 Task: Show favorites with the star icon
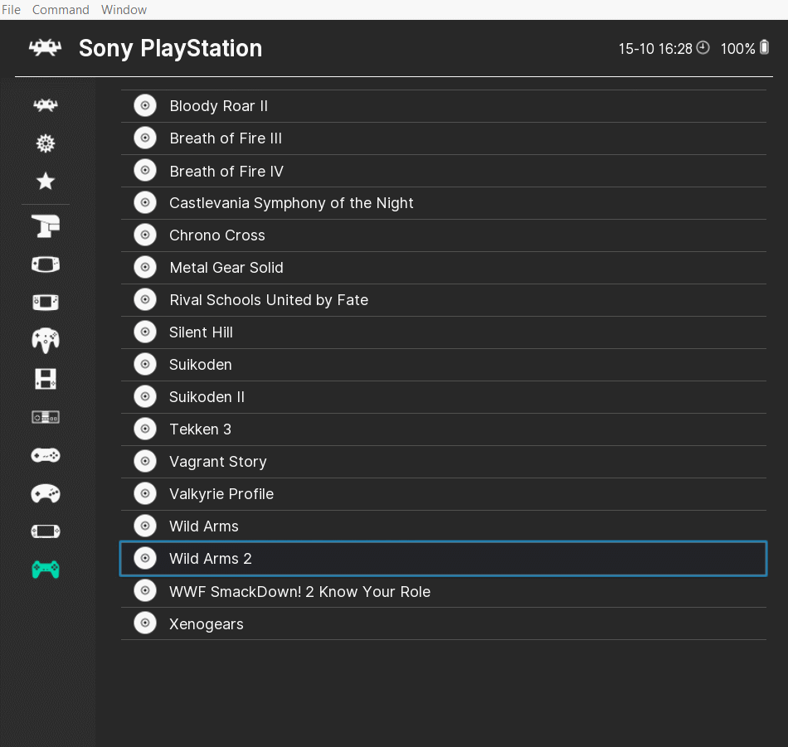pos(45,181)
